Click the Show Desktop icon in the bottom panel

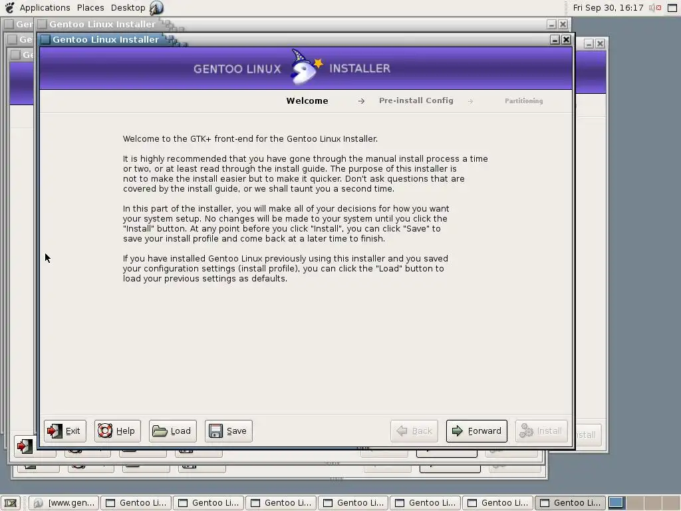tap(11, 503)
